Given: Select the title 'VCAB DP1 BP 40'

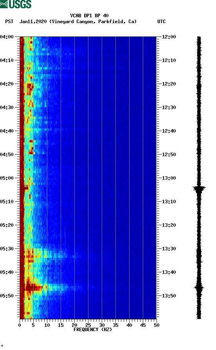Looking at the screenshot, I should pyautogui.click(x=89, y=16).
